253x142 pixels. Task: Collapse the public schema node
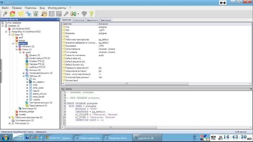(x=20, y=52)
